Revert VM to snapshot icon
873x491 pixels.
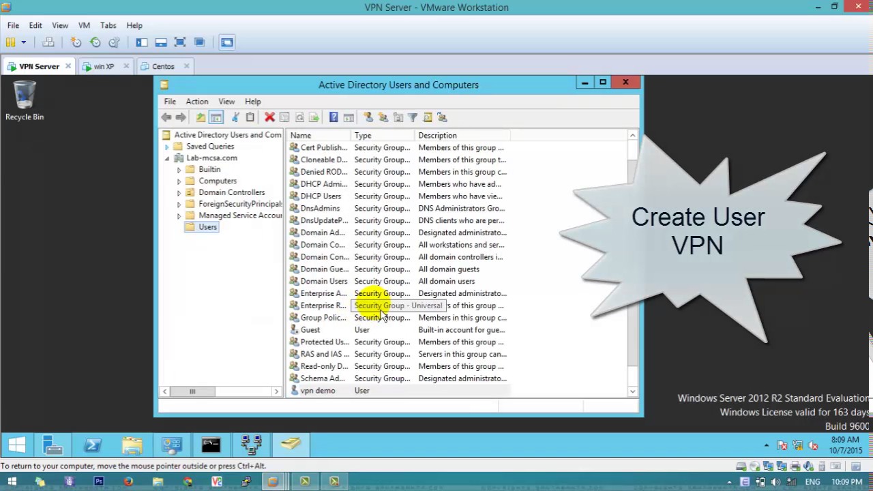click(95, 42)
